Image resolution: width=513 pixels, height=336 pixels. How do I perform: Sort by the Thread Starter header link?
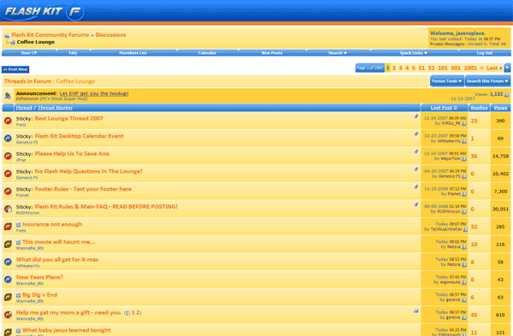point(55,108)
